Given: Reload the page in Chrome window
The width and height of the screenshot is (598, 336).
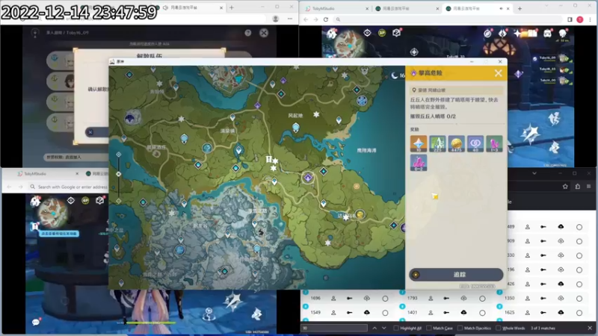Looking at the screenshot, I should pyautogui.click(x=326, y=19).
